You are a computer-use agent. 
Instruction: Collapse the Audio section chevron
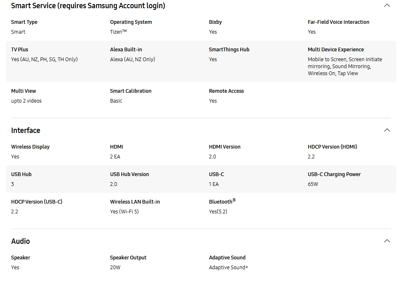point(387,241)
